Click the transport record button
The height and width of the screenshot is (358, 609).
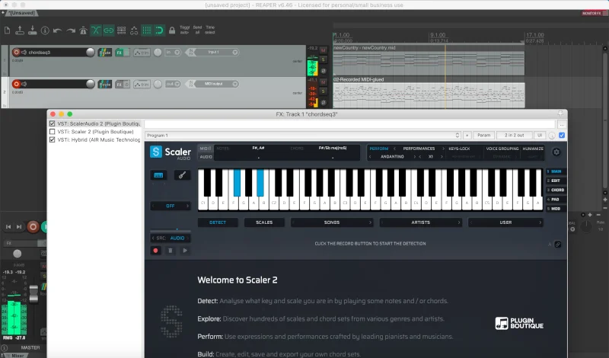pos(33,227)
